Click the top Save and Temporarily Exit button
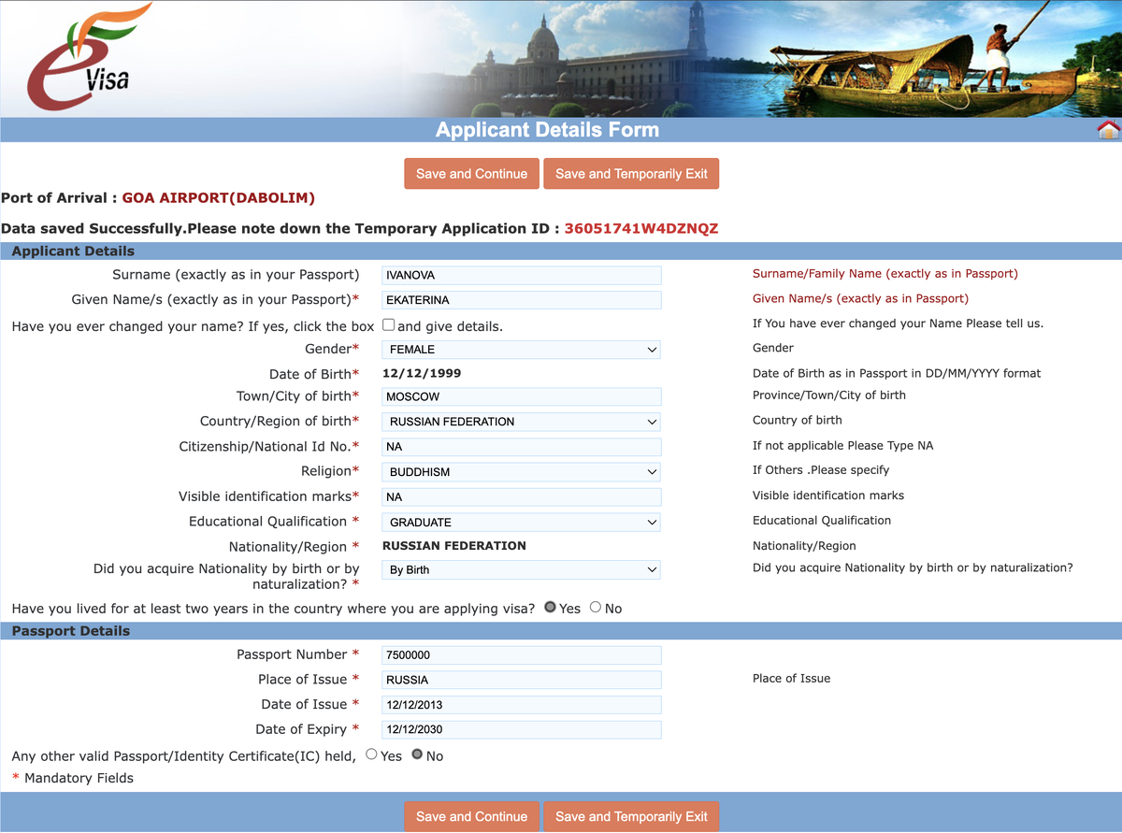 (631, 174)
